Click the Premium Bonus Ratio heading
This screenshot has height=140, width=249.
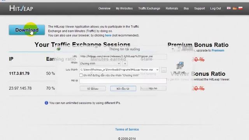click(198, 45)
